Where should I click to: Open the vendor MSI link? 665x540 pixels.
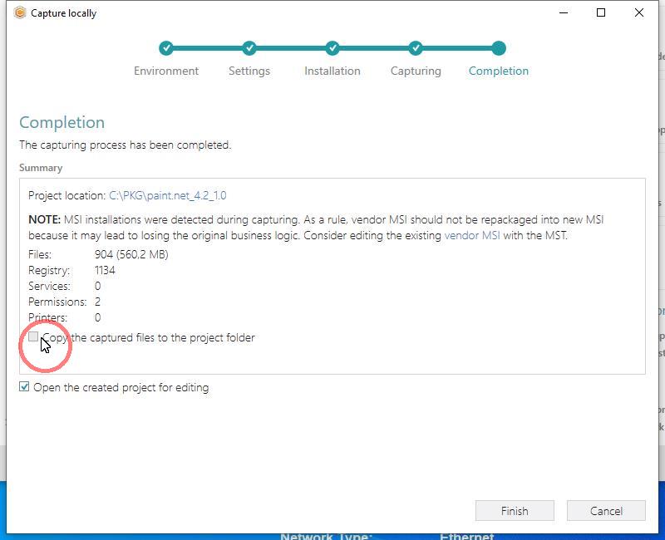tap(471, 236)
